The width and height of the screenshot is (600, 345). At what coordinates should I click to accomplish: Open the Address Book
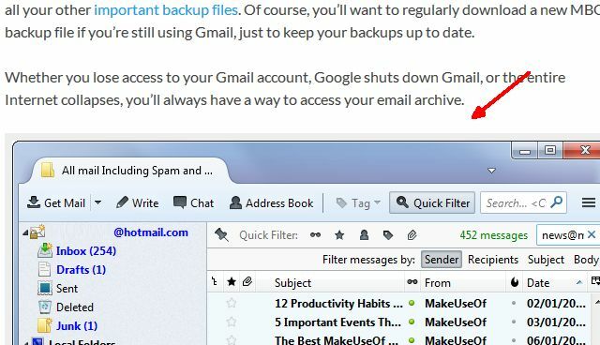[x=272, y=202]
